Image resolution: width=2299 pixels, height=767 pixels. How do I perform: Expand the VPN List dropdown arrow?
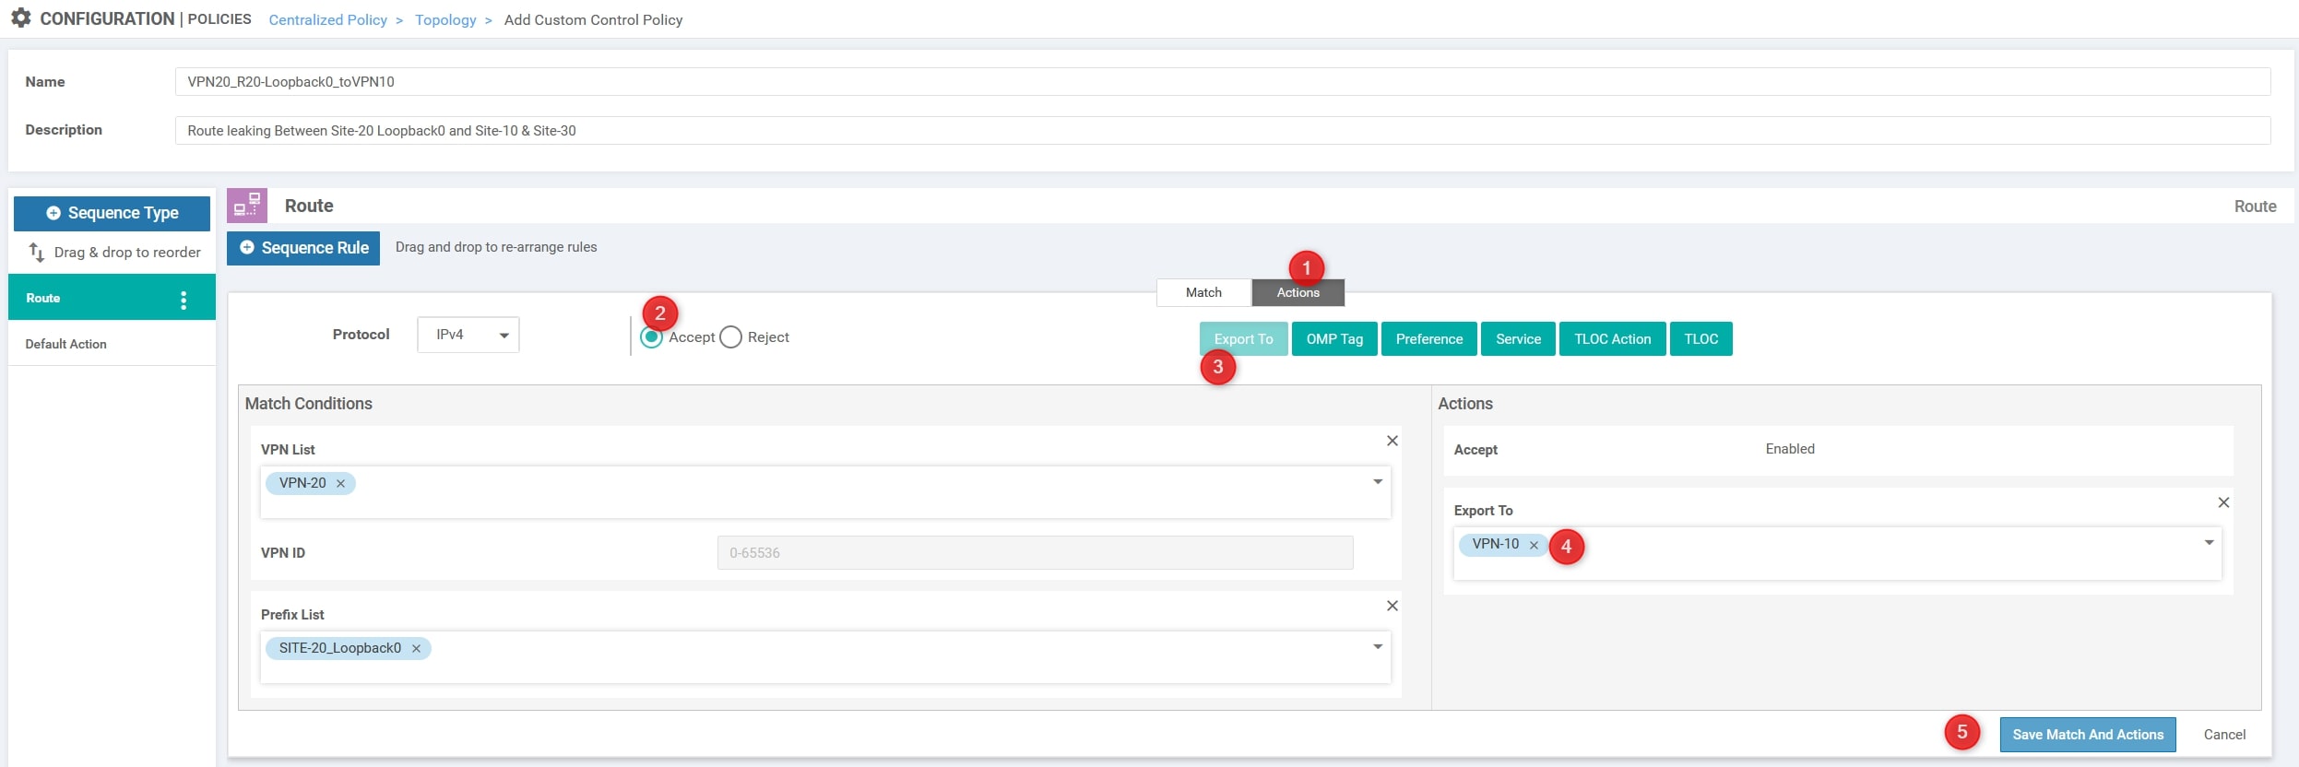pyautogui.click(x=1377, y=482)
